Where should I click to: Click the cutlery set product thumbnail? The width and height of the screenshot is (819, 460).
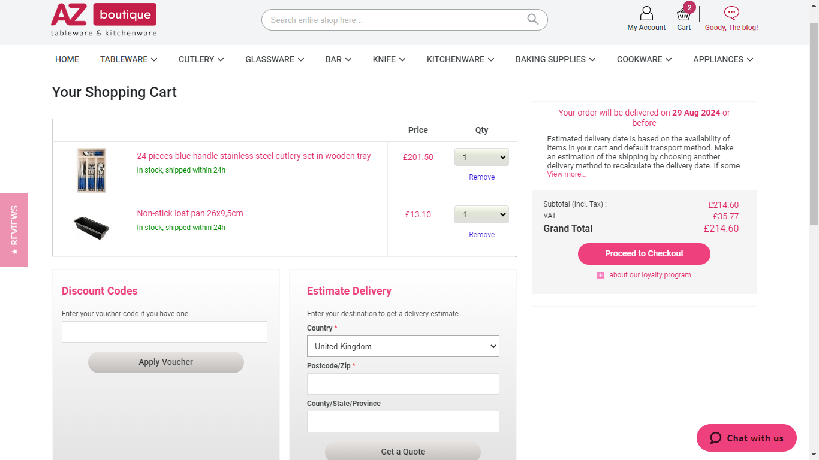[x=92, y=170]
